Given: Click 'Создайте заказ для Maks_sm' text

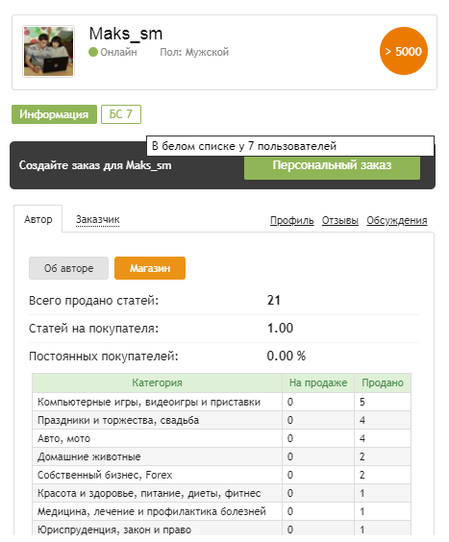Looking at the screenshot, I should point(95,165).
